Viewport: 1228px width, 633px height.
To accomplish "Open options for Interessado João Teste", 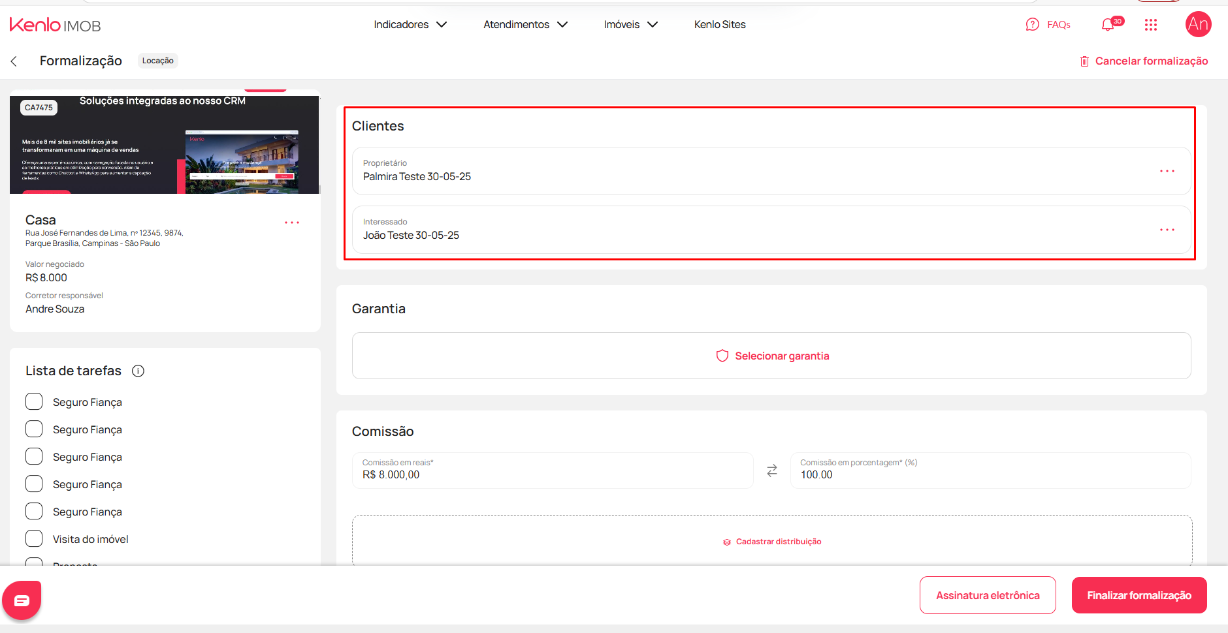I will click(x=1167, y=230).
